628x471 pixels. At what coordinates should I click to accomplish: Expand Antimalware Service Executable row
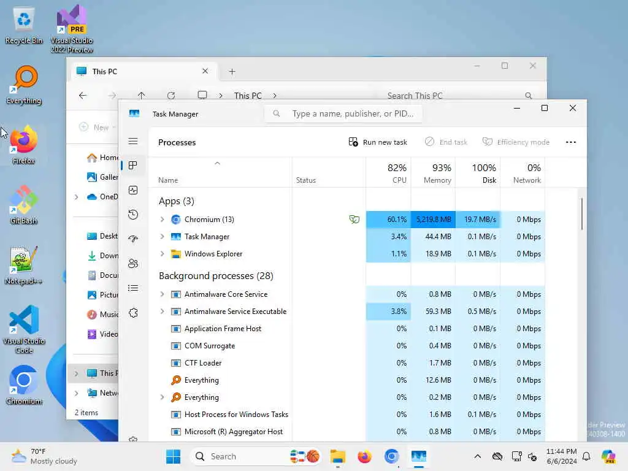(162, 312)
